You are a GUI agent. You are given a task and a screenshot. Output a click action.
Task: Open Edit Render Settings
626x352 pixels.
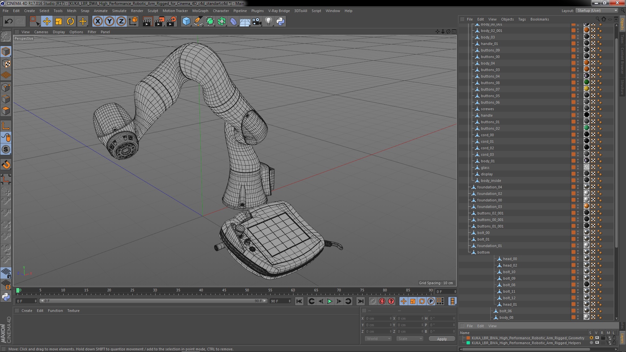coord(171,22)
